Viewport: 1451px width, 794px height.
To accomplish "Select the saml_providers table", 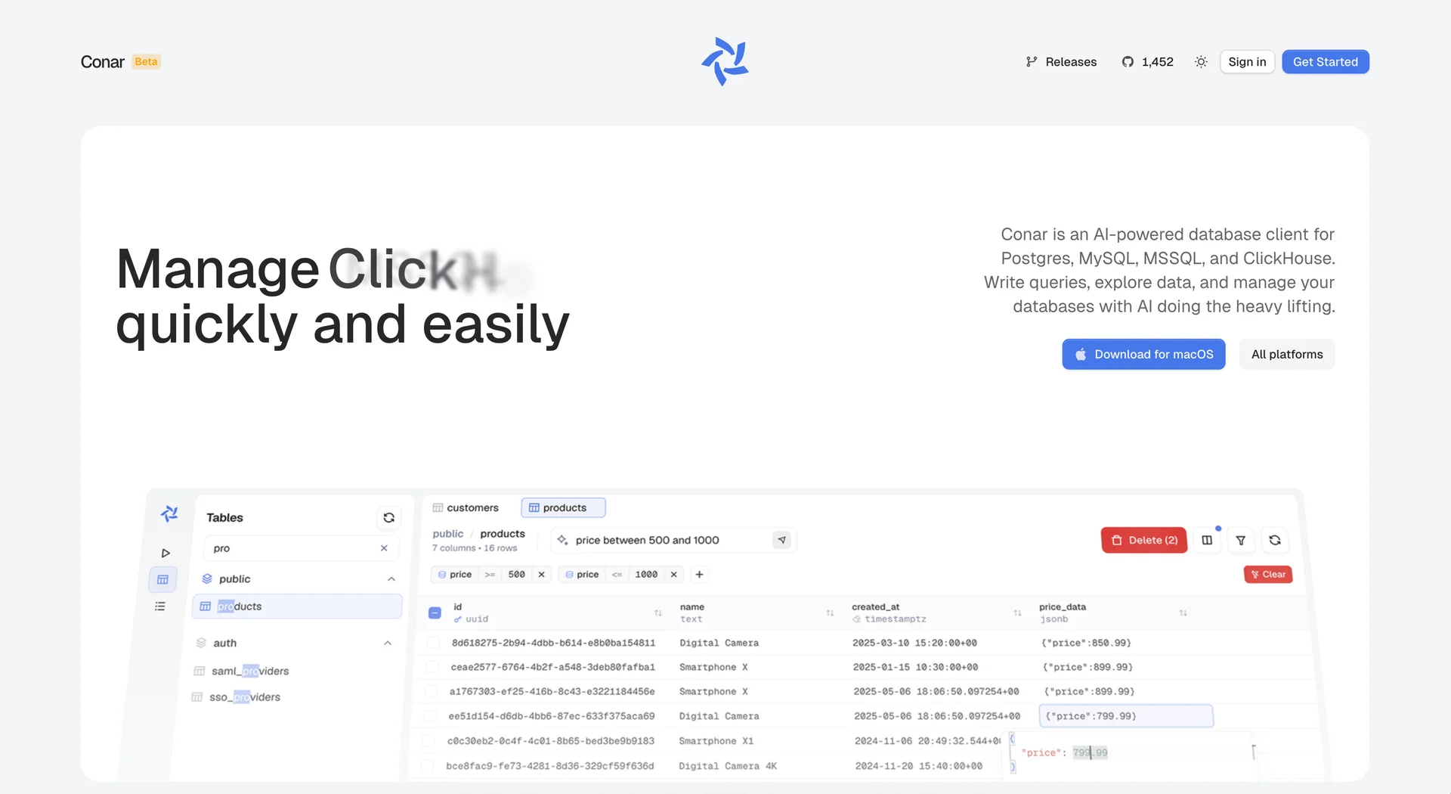I will (x=250, y=671).
